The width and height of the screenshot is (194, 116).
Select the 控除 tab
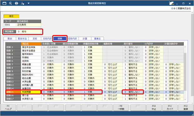(60, 38)
